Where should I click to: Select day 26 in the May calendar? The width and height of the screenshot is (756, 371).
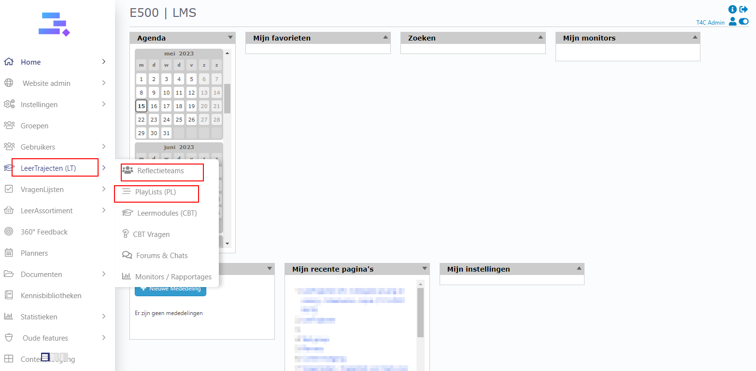point(192,120)
